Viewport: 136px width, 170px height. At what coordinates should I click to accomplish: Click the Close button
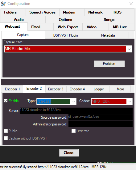69,153
